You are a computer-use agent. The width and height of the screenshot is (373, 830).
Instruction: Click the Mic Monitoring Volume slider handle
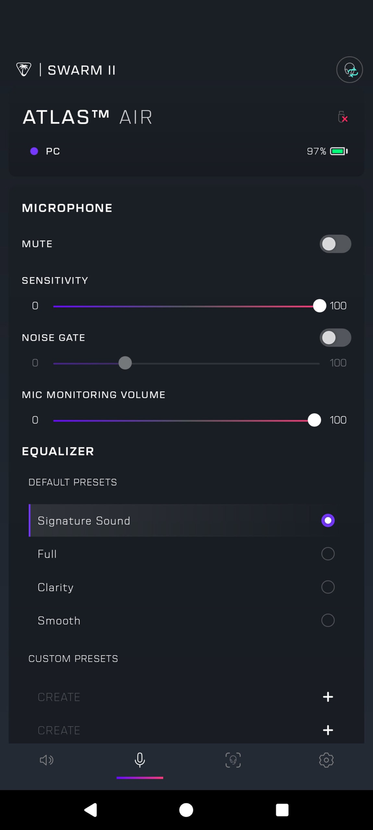tap(314, 420)
